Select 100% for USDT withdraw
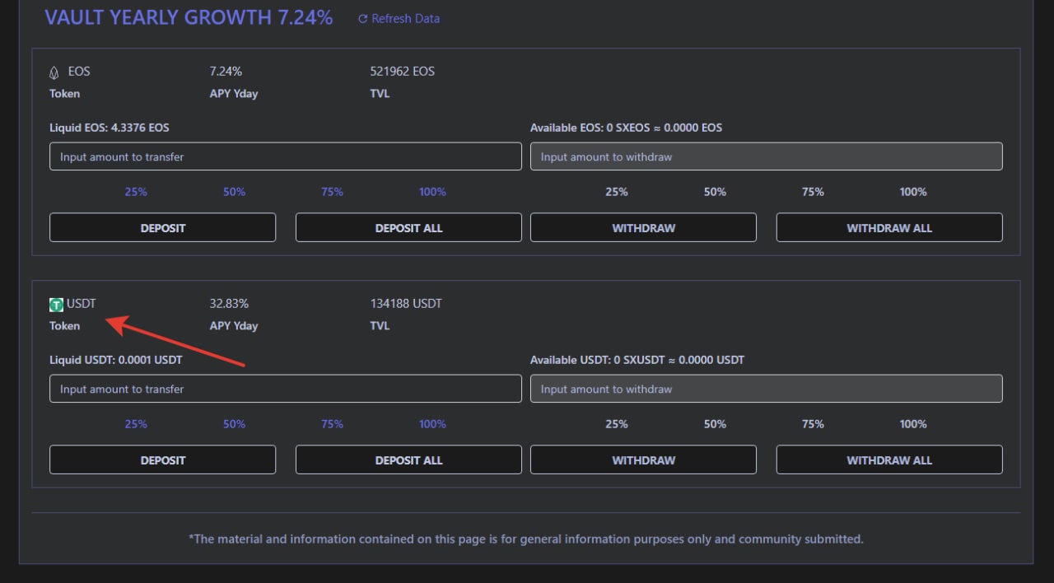 [913, 424]
